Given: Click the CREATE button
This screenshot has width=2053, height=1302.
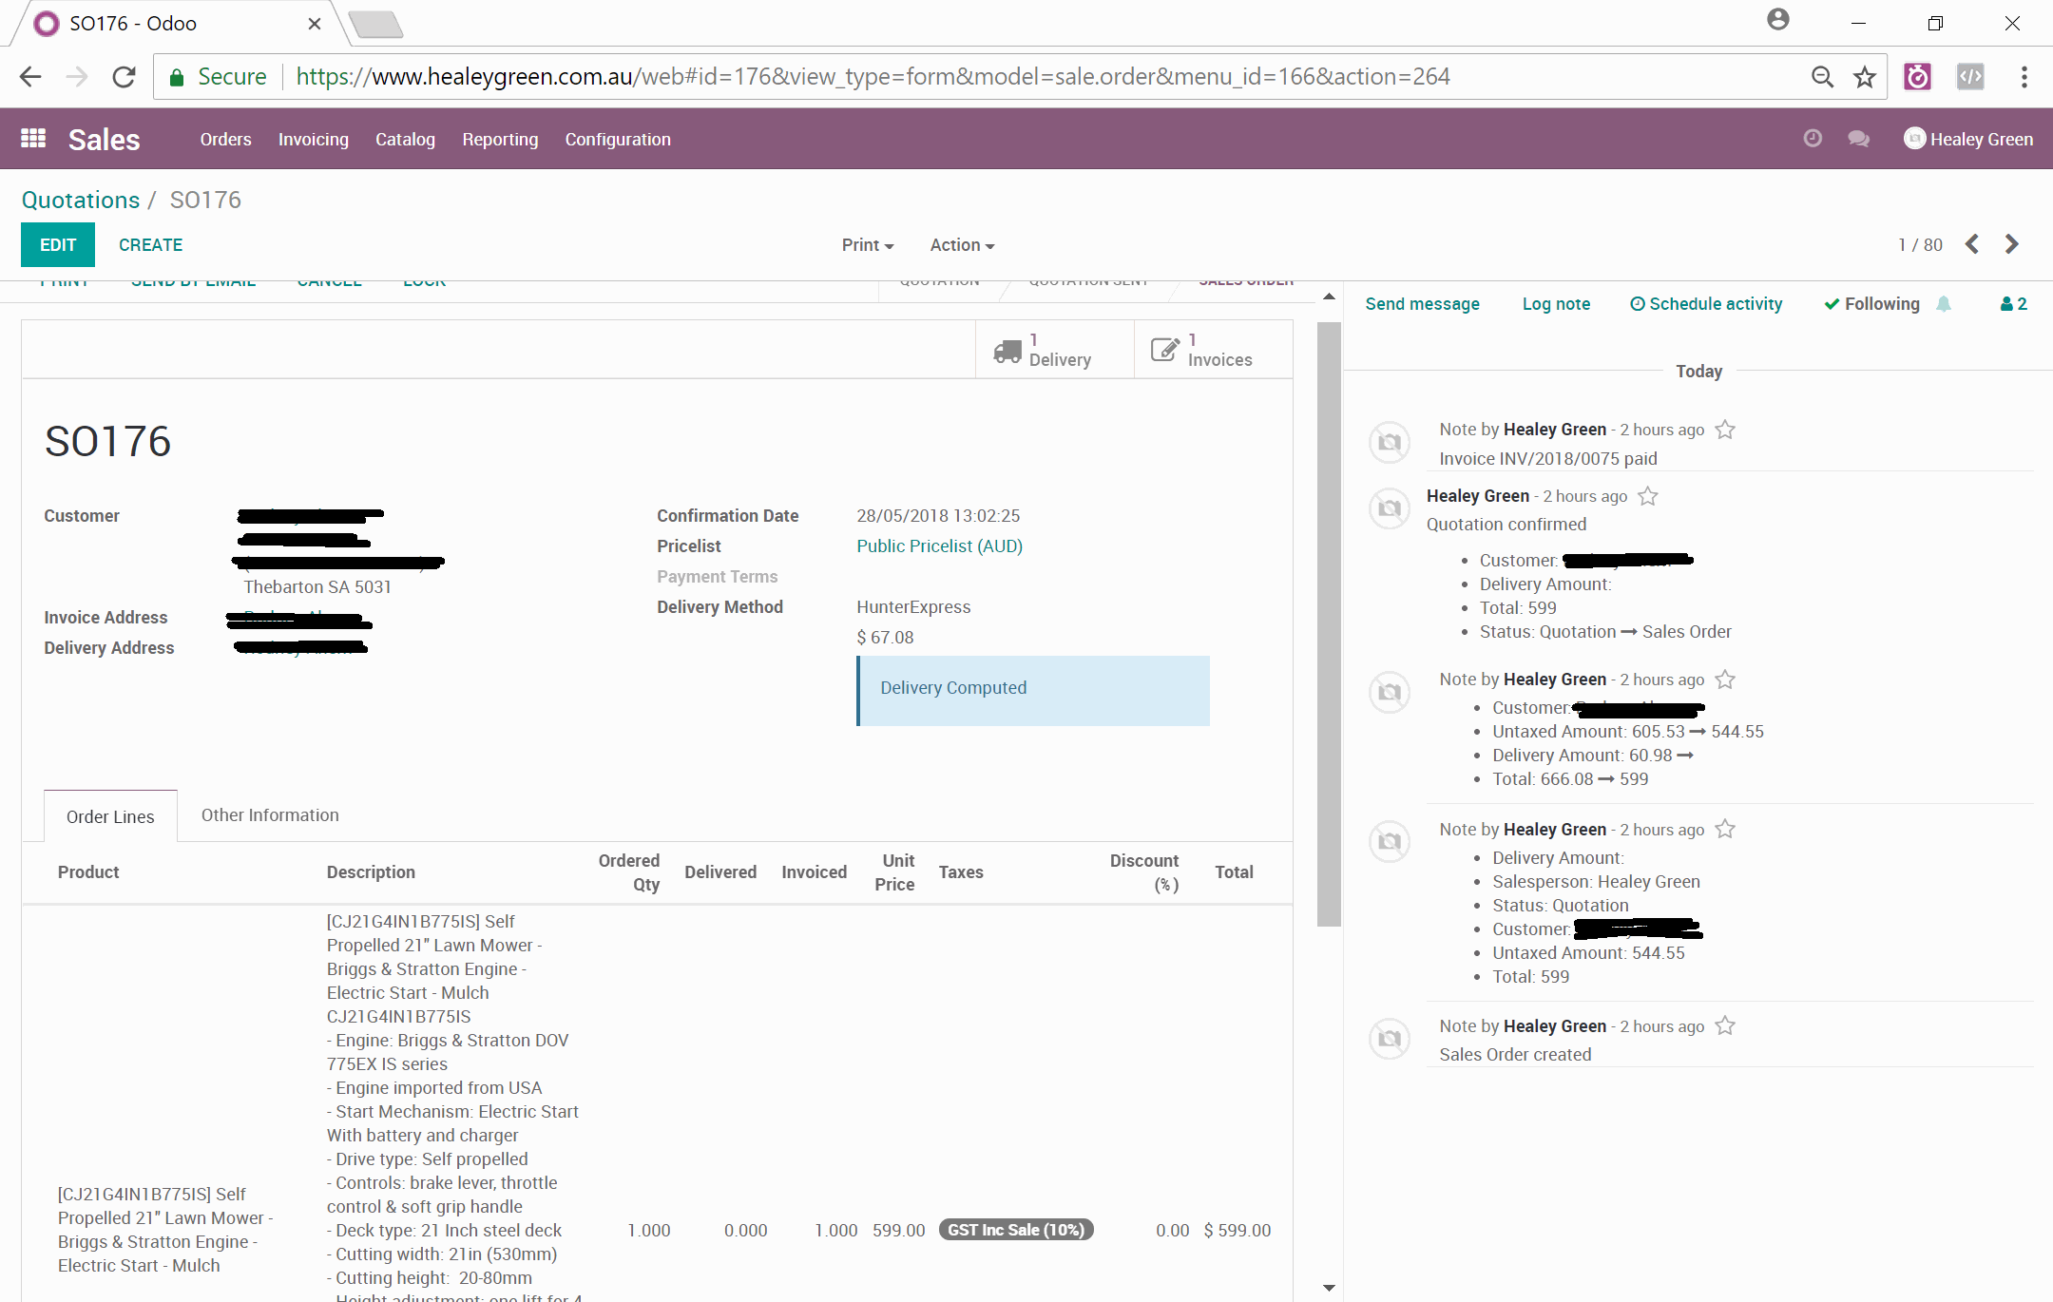Looking at the screenshot, I should click(x=151, y=245).
